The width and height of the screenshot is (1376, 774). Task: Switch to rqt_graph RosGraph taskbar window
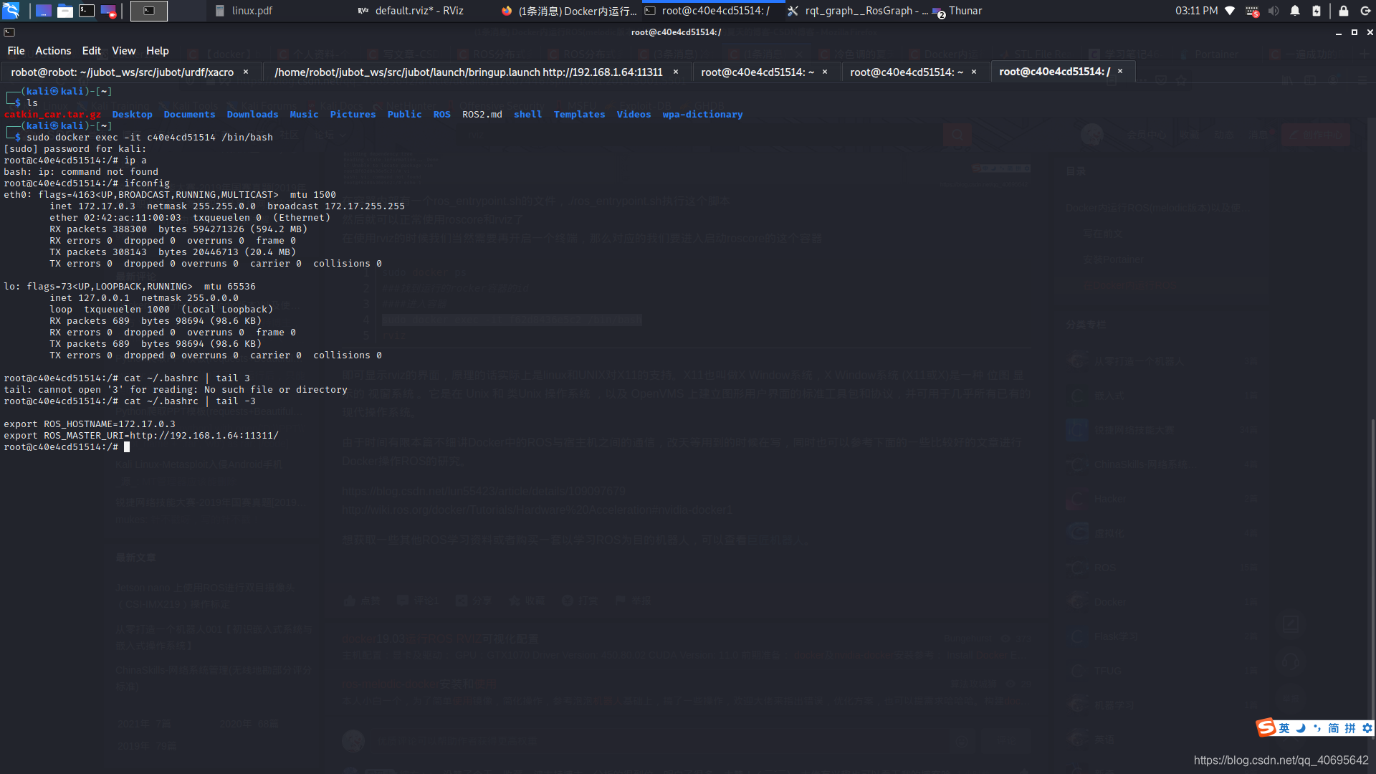pyautogui.click(x=858, y=11)
